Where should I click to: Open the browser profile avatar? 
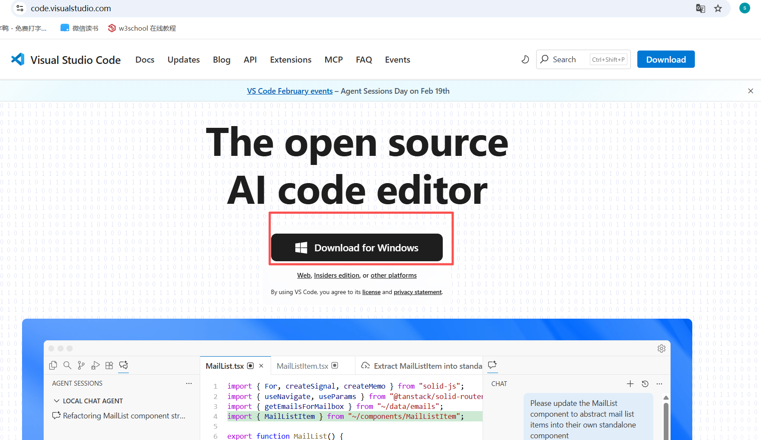tap(745, 8)
